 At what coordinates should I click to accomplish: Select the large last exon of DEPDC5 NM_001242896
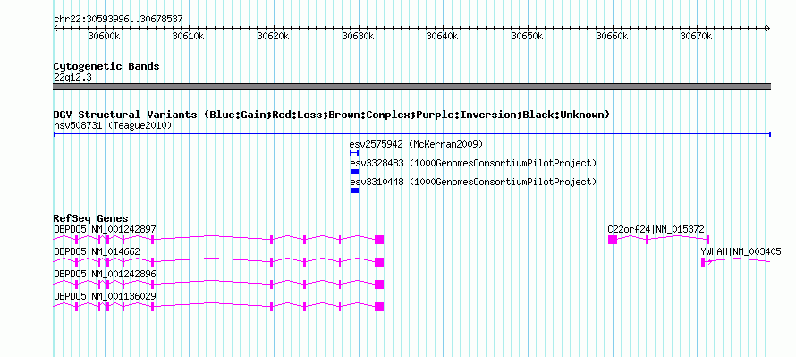point(379,285)
